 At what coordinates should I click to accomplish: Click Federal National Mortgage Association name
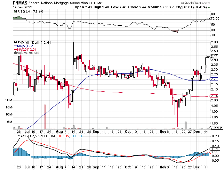(x=58, y=3)
